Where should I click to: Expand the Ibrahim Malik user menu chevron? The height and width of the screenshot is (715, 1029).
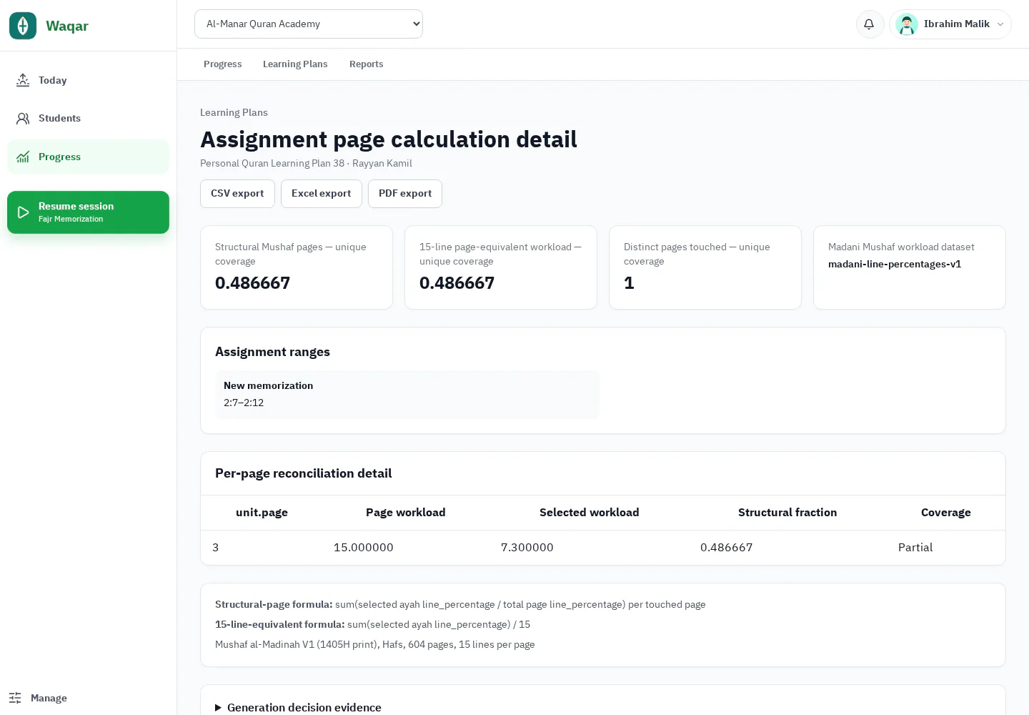coord(1000,24)
